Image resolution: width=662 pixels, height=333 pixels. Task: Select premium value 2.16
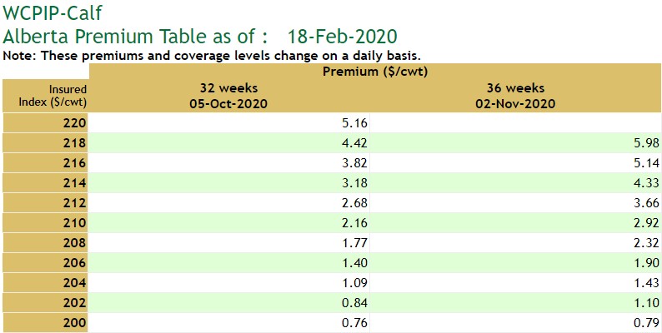tap(354, 223)
